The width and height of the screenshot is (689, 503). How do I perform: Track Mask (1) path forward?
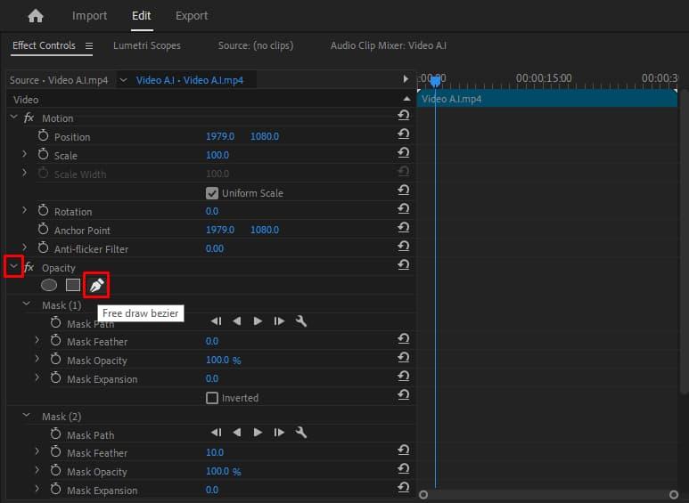tap(258, 321)
